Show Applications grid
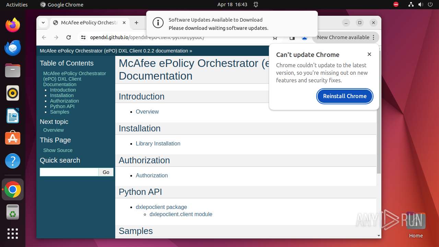439x247 pixels. (x=13, y=234)
